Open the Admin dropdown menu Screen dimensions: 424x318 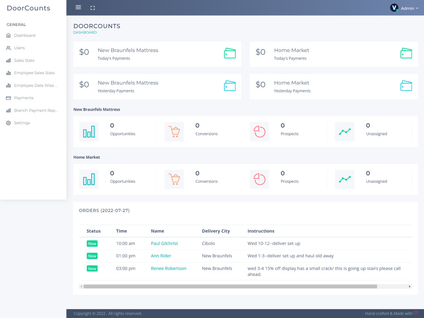410,8
